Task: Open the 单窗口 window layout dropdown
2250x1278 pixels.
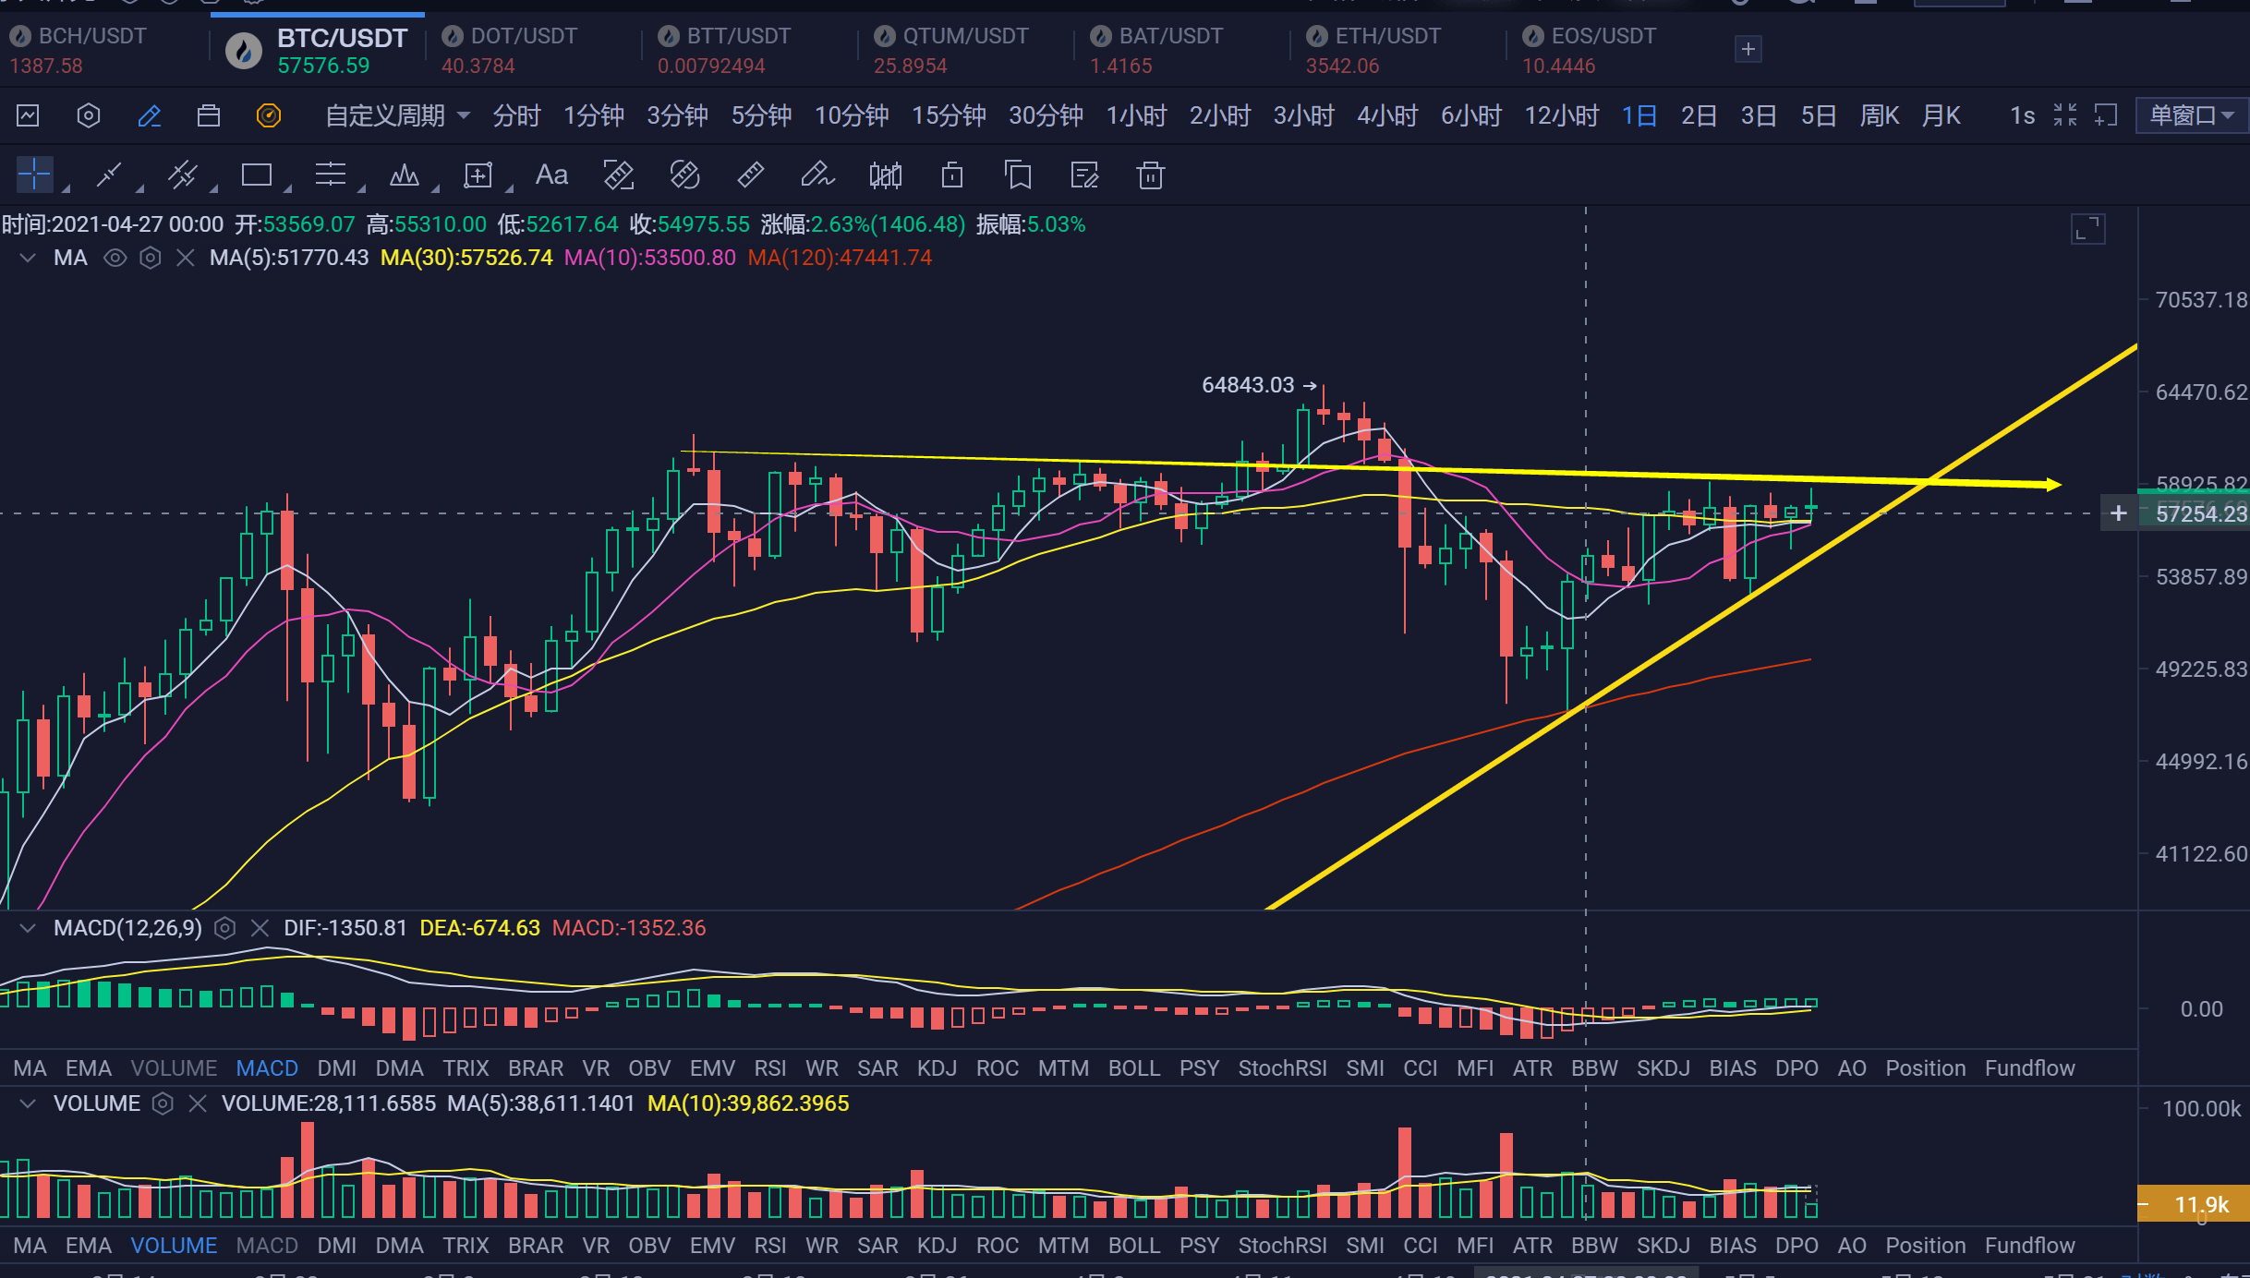Action: click(x=2192, y=115)
